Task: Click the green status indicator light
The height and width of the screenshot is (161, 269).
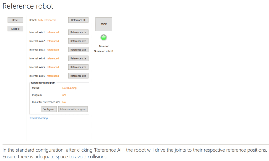Action: [104, 37]
